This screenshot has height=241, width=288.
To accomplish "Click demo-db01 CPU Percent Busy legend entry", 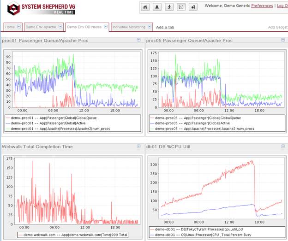I will (201, 235).
